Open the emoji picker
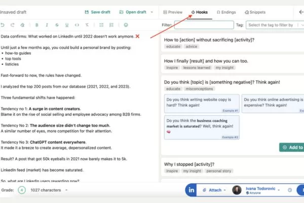 (x=126, y=25)
